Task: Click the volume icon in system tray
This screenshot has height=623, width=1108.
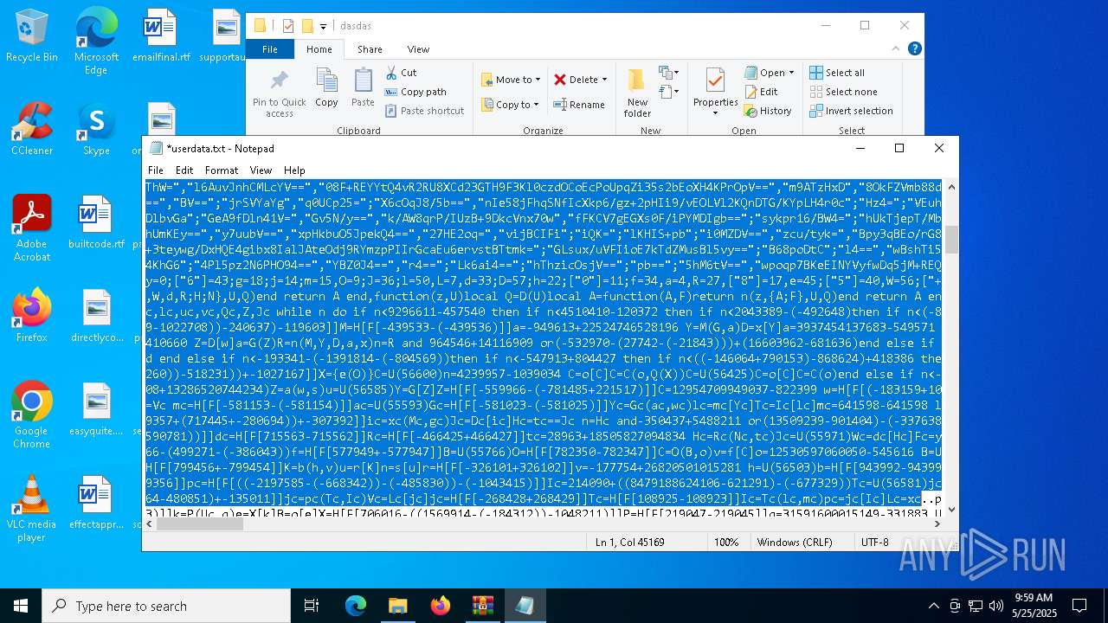Action: click(996, 606)
